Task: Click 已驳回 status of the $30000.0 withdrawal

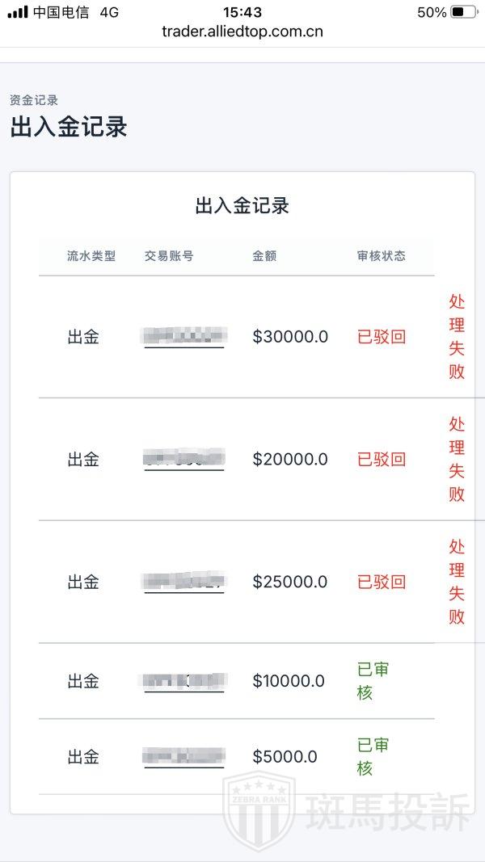Action: pyautogui.click(x=382, y=337)
